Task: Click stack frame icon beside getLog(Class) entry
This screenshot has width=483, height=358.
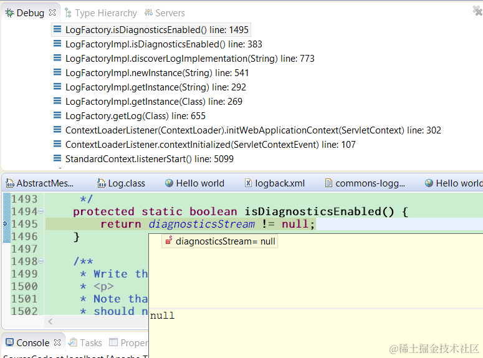Action: [x=57, y=115]
